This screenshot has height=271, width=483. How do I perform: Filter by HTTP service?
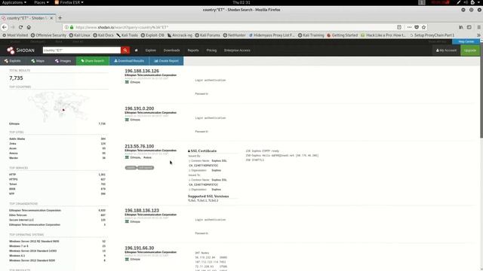pyautogui.click(x=12, y=175)
